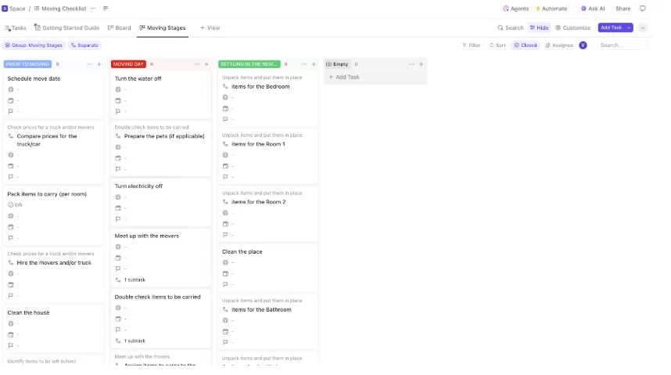The width and height of the screenshot is (671, 375).
Task: Switch to the Board tab
Action: coord(120,28)
